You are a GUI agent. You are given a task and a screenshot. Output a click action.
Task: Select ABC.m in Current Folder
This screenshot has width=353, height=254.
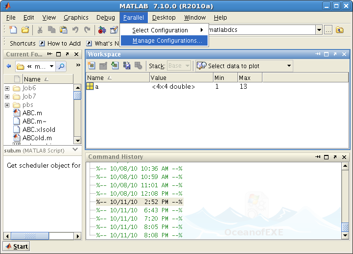point(32,113)
